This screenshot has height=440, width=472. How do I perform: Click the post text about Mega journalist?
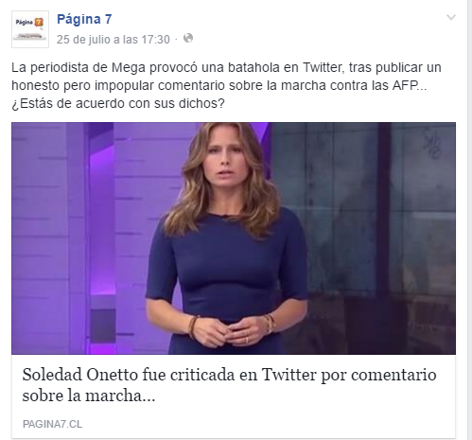click(226, 85)
